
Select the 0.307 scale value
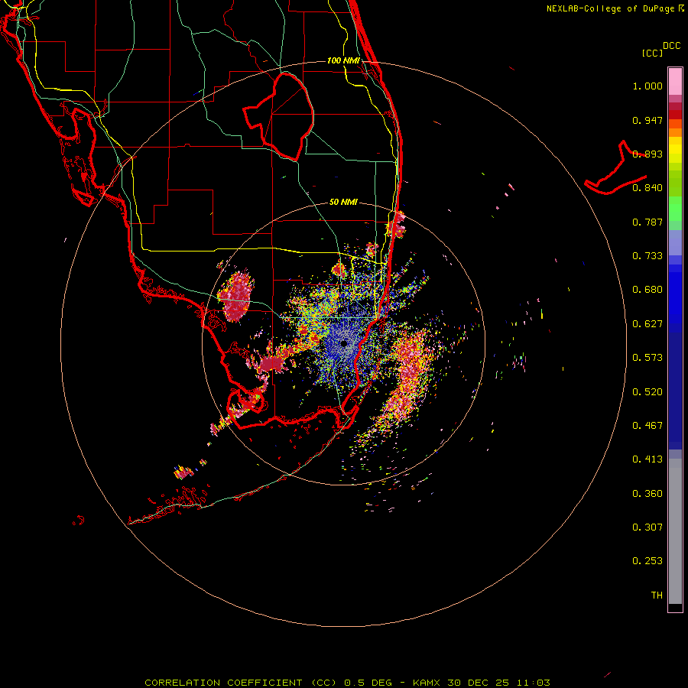click(x=647, y=527)
